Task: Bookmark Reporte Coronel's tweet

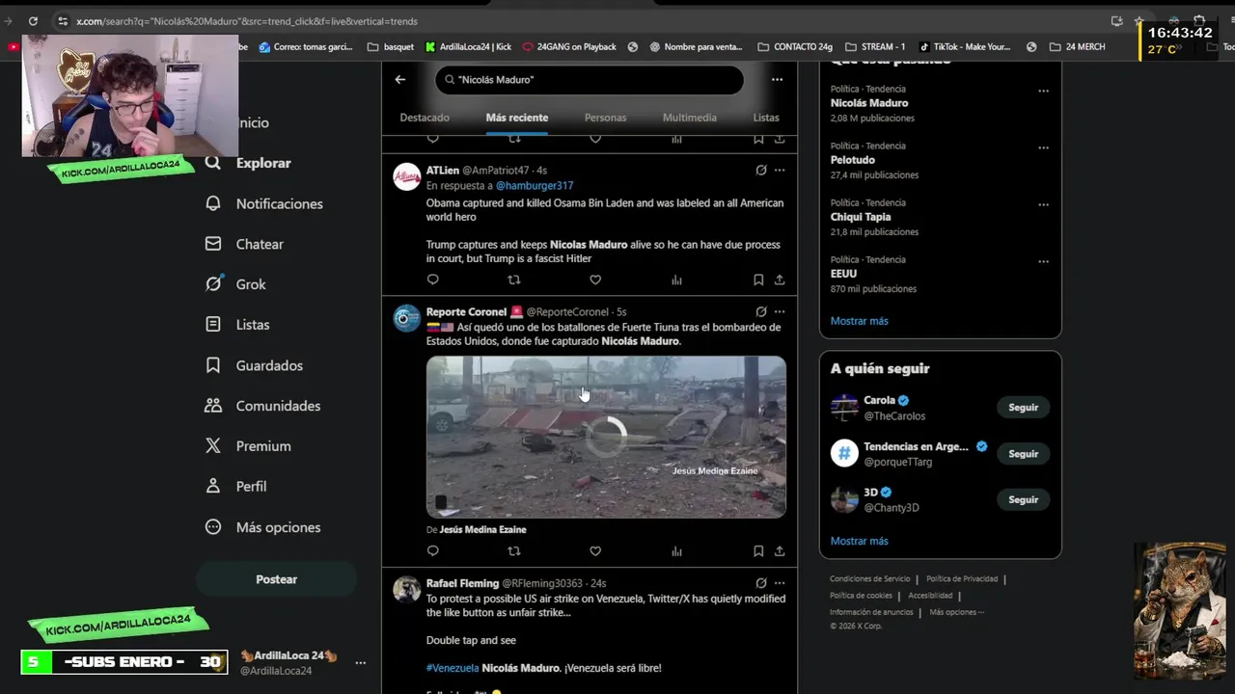Action: click(x=758, y=551)
